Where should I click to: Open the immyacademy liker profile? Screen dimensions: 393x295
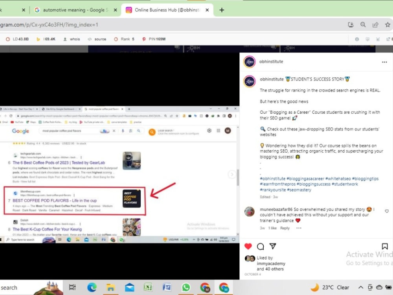[271, 264]
